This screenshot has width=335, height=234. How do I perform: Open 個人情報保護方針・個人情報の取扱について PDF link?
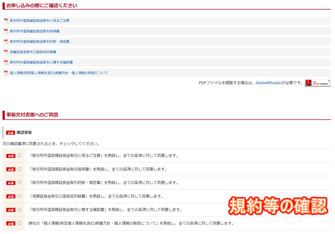point(59,73)
